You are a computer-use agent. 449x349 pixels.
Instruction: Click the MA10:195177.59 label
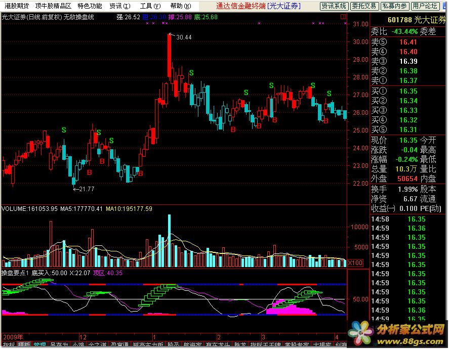click(129, 209)
